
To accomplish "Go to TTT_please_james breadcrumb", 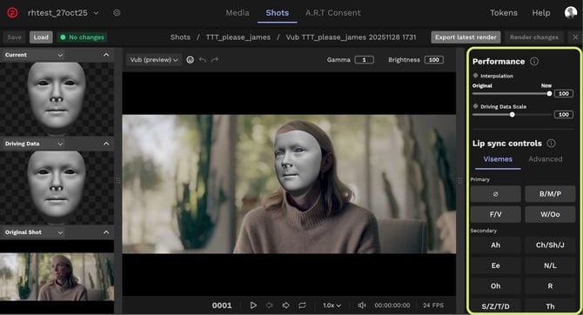I will tap(238, 37).
